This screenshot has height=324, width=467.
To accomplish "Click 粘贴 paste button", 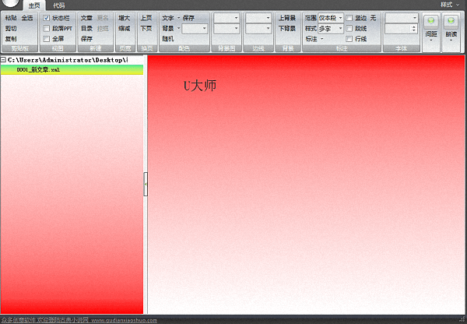I will tap(11, 18).
